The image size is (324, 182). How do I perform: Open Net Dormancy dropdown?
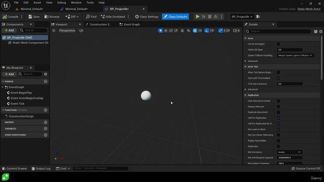[x=289, y=152]
